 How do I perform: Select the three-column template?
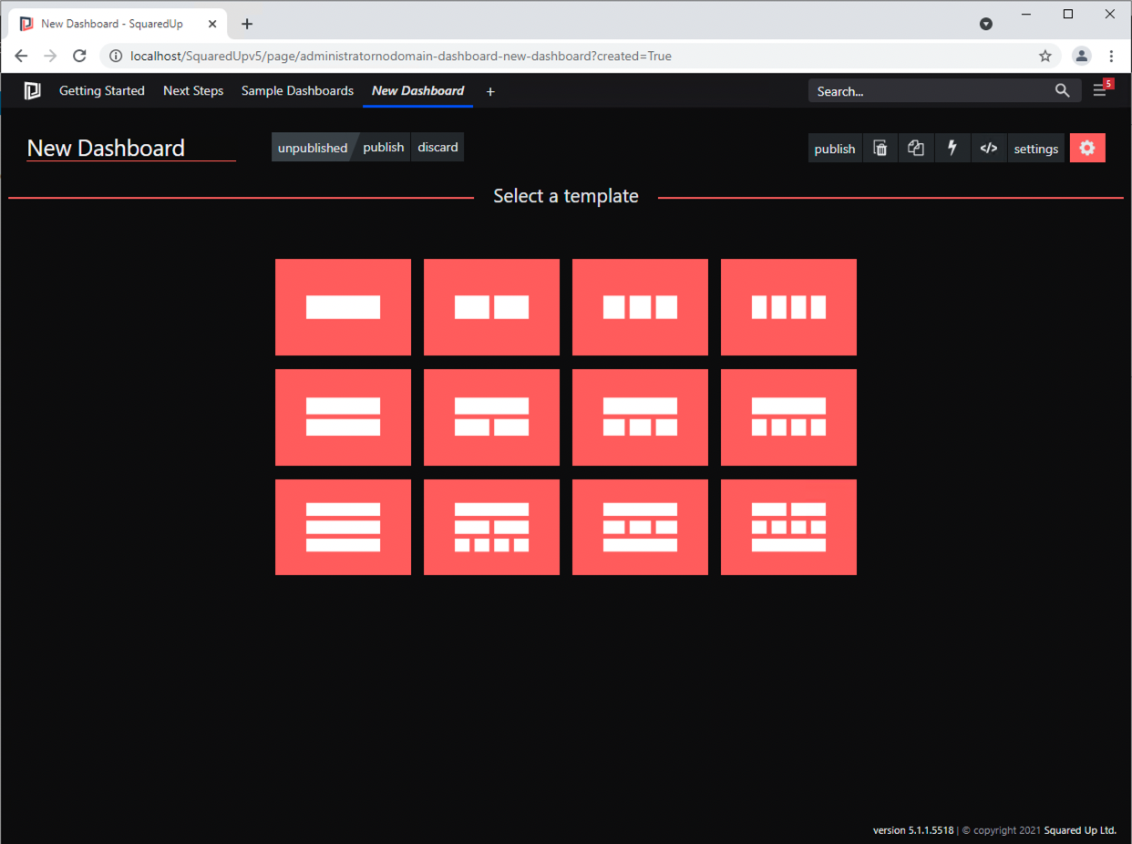pos(640,307)
